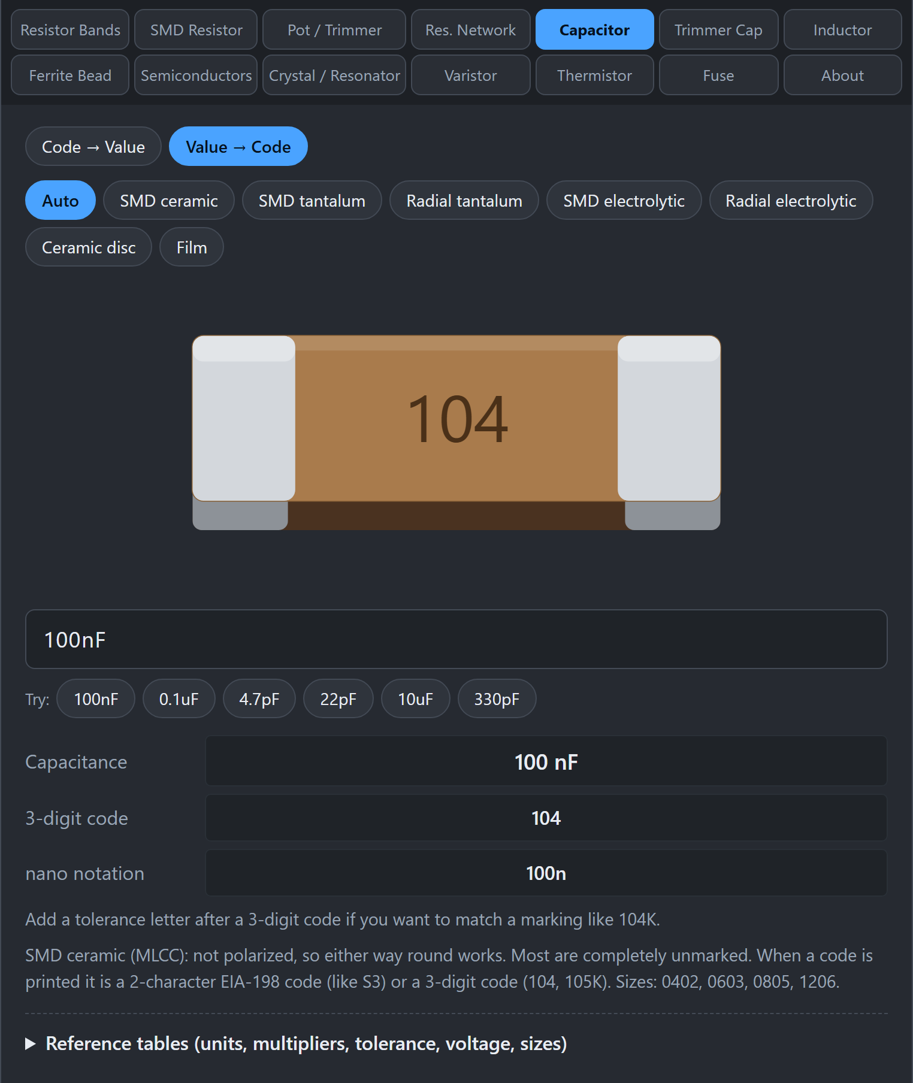
Task: Open the Resistor Bands tab
Action: [x=70, y=29]
